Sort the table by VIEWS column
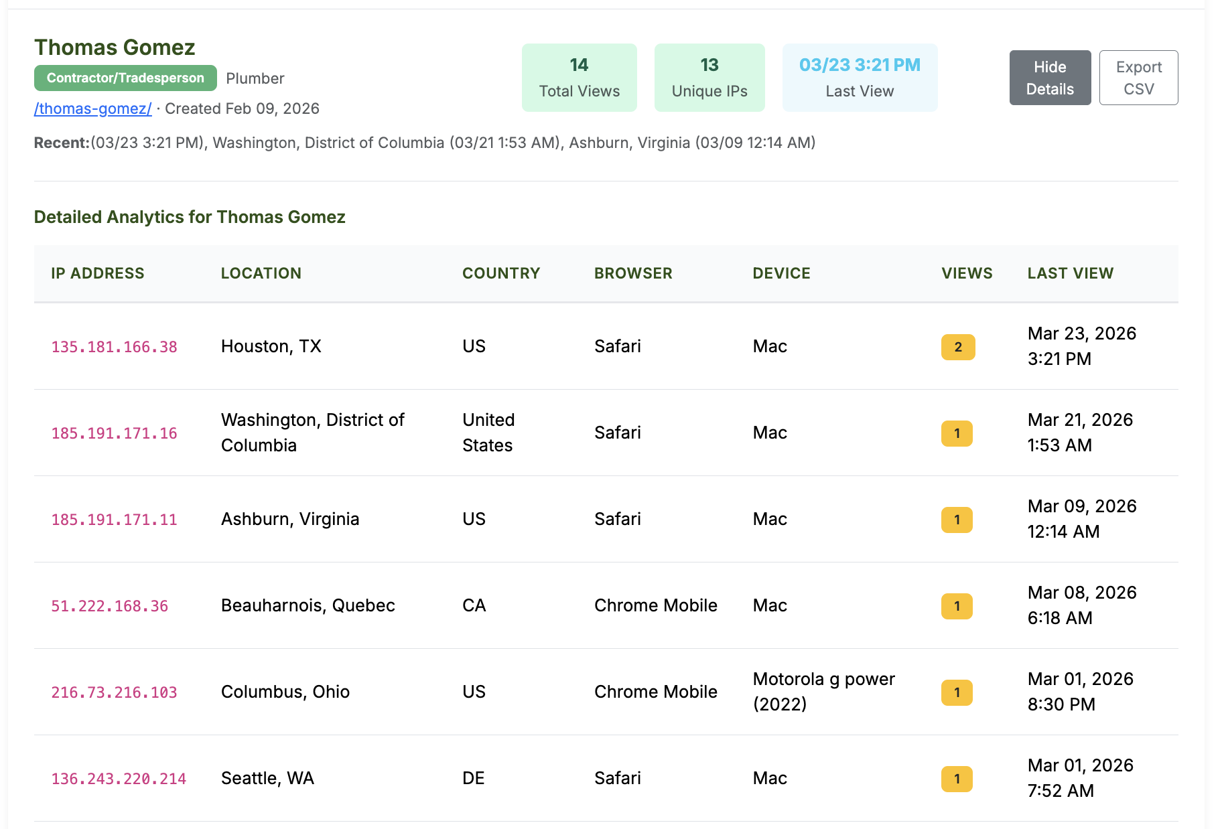 click(x=967, y=273)
